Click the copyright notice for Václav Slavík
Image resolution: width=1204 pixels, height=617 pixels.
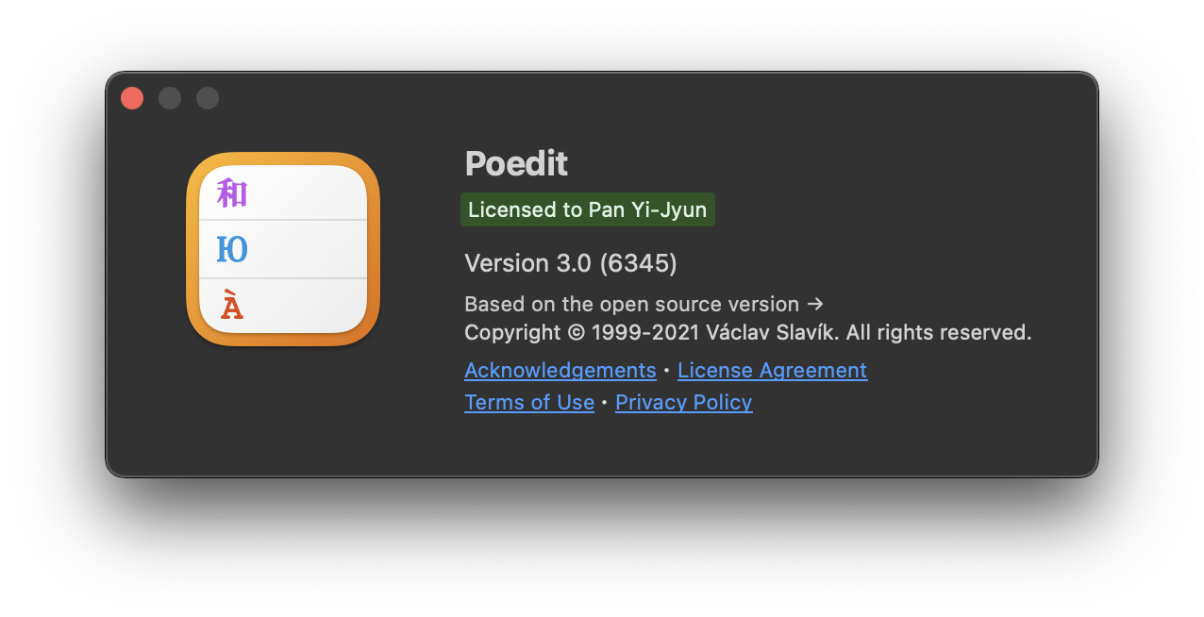(747, 332)
